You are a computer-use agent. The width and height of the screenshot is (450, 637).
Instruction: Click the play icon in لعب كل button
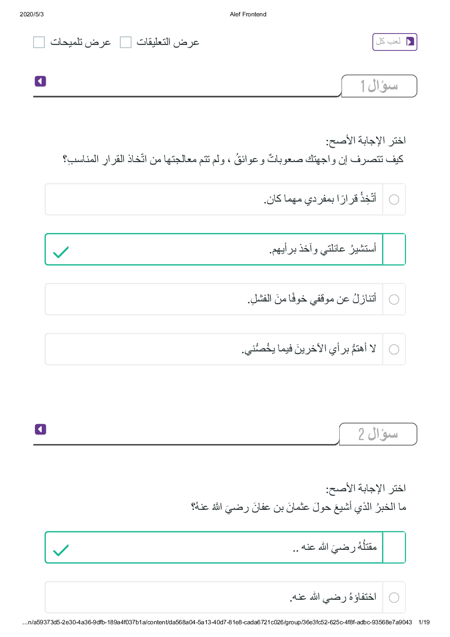point(410,42)
